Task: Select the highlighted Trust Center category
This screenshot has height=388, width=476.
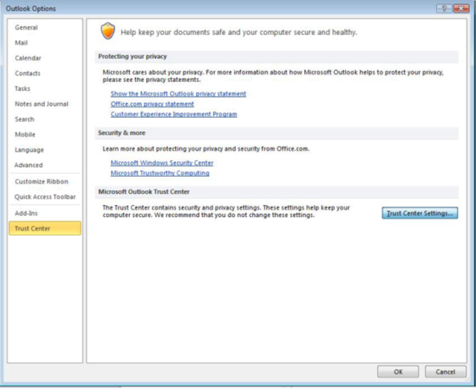Action: pos(45,229)
